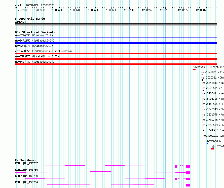Open nsv6471155 (Sedlazeck2020) label

click(x=35, y=41)
